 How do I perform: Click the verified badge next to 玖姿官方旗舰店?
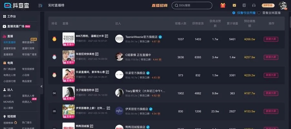tap(148, 73)
